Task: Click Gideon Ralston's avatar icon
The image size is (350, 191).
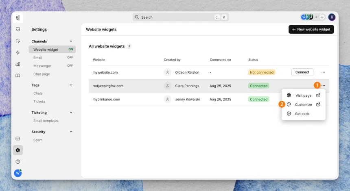Action: pyautogui.click(x=167, y=72)
